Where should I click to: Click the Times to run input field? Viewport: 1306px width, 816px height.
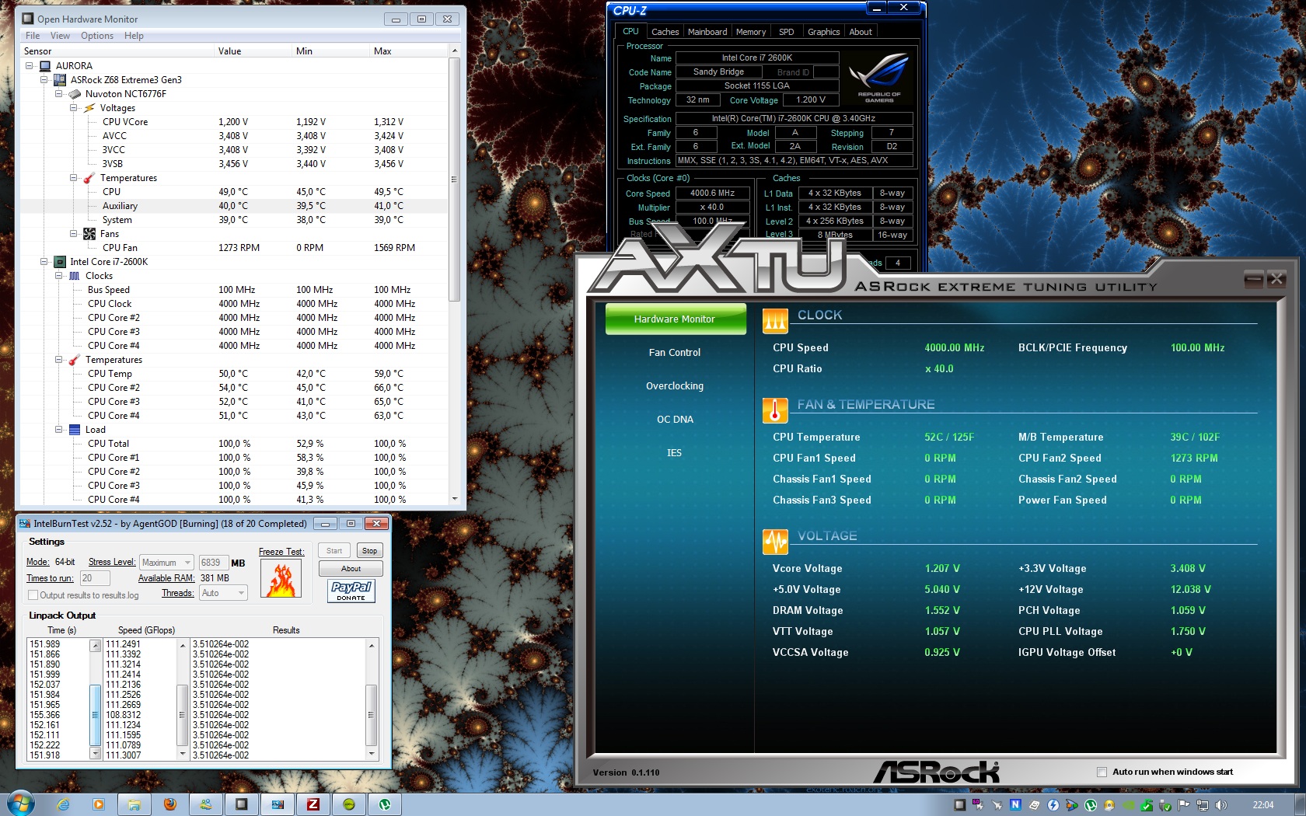[x=95, y=578]
